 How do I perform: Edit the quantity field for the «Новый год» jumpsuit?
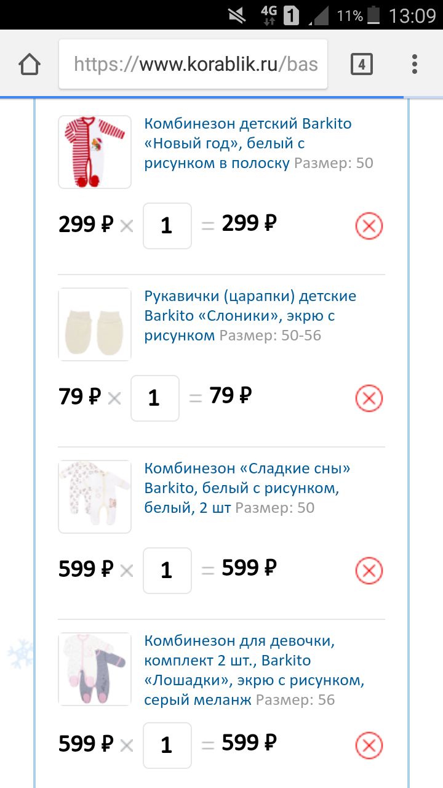[167, 226]
